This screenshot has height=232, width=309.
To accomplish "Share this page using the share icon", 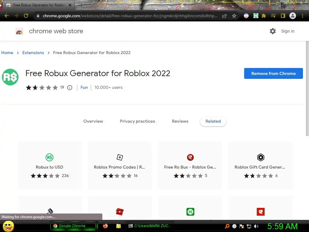I will pyautogui.click(x=225, y=16).
